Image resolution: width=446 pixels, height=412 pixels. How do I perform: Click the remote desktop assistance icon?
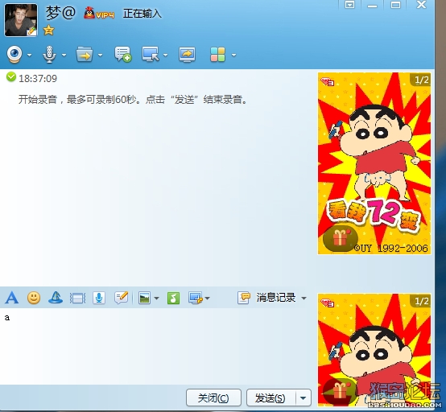click(151, 54)
